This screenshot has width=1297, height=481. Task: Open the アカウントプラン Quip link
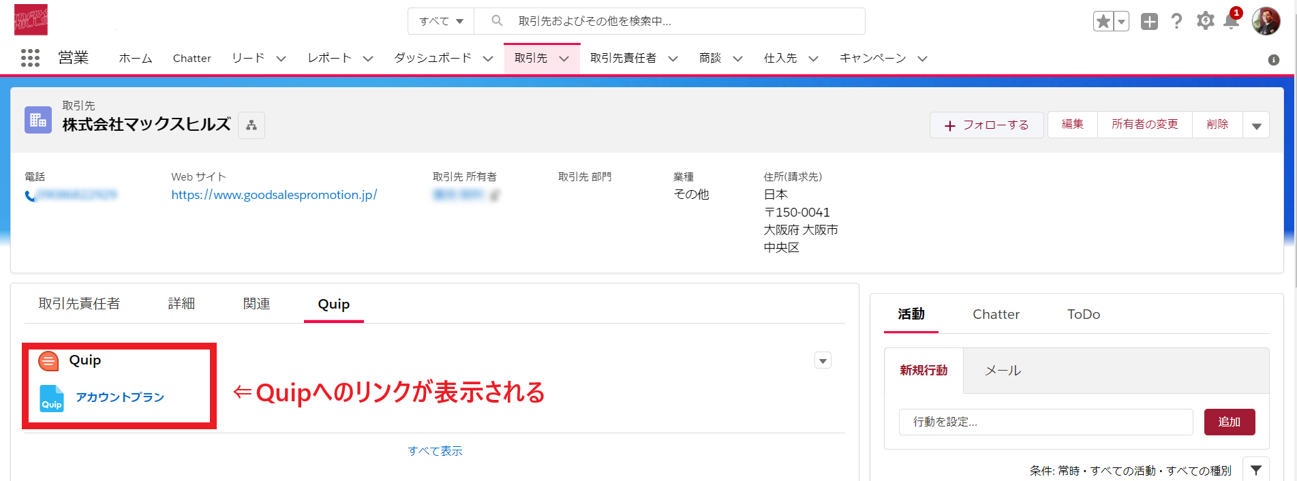[x=120, y=397]
